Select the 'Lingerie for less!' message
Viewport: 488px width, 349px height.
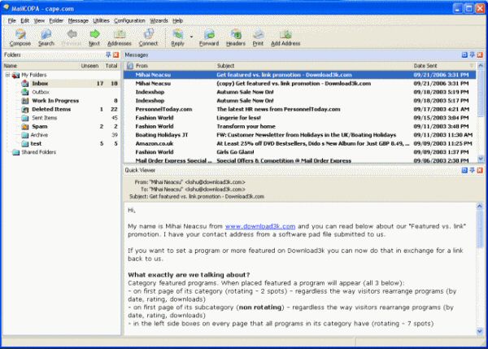[299, 118]
